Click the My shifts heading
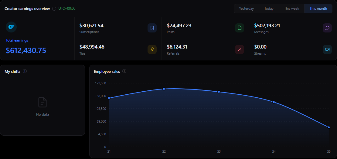The image size is (337, 159). [12, 72]
